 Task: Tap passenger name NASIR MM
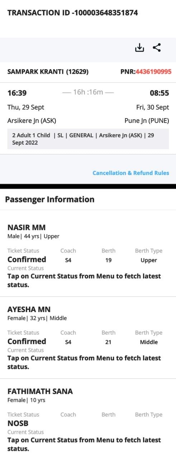pyautogui.click(x=27, y=228)
